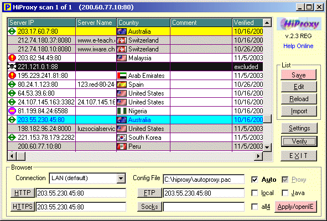Click the Edit list button

(x=299, y=87)
